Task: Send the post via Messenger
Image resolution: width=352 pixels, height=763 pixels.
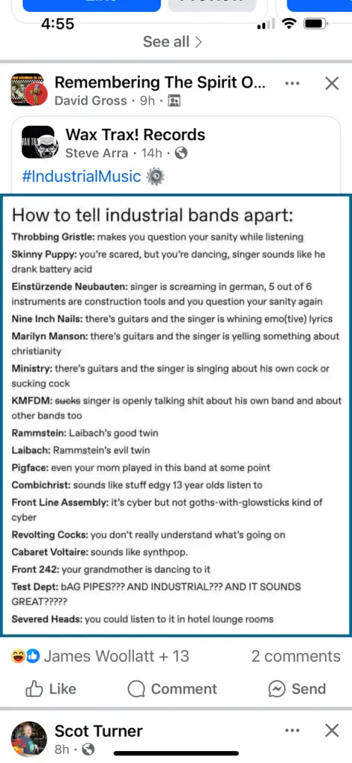Action: 297,688
